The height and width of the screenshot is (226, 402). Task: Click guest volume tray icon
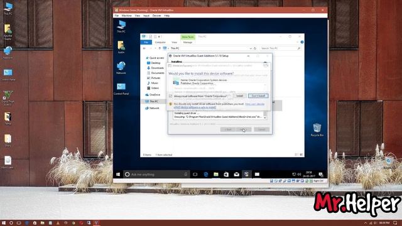tap(299, 175)
